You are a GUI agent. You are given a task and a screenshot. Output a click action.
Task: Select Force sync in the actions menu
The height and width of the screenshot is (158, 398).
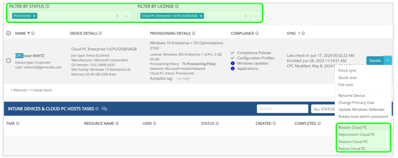tap(347, 70)
